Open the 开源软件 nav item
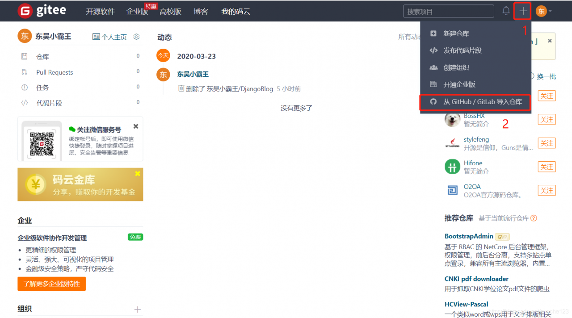The width and height of the screenshot is (572, 318). pos(101,12)
